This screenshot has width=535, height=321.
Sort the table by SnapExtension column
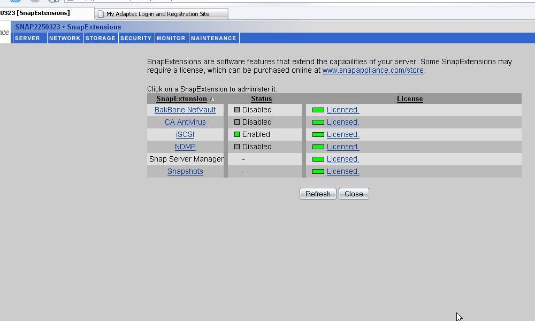[x=181, y=99]
